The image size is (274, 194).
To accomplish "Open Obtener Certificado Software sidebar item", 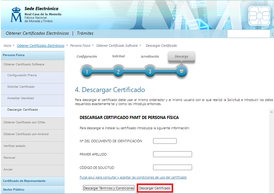I will [33, 66].
